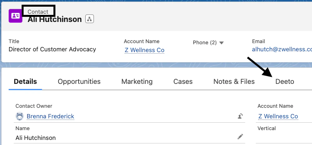Click the Director of Customer Advocacy title text
This screenshot has width=312, height=145.
[x=52, y=49]
